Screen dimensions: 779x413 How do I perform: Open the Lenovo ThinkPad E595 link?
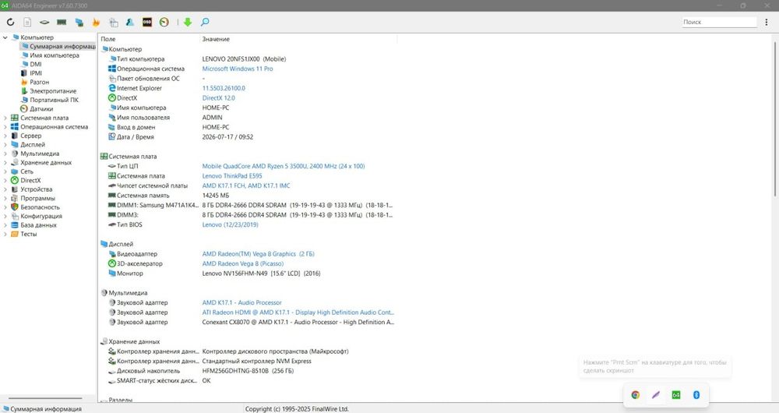click(x=232, y=176)
